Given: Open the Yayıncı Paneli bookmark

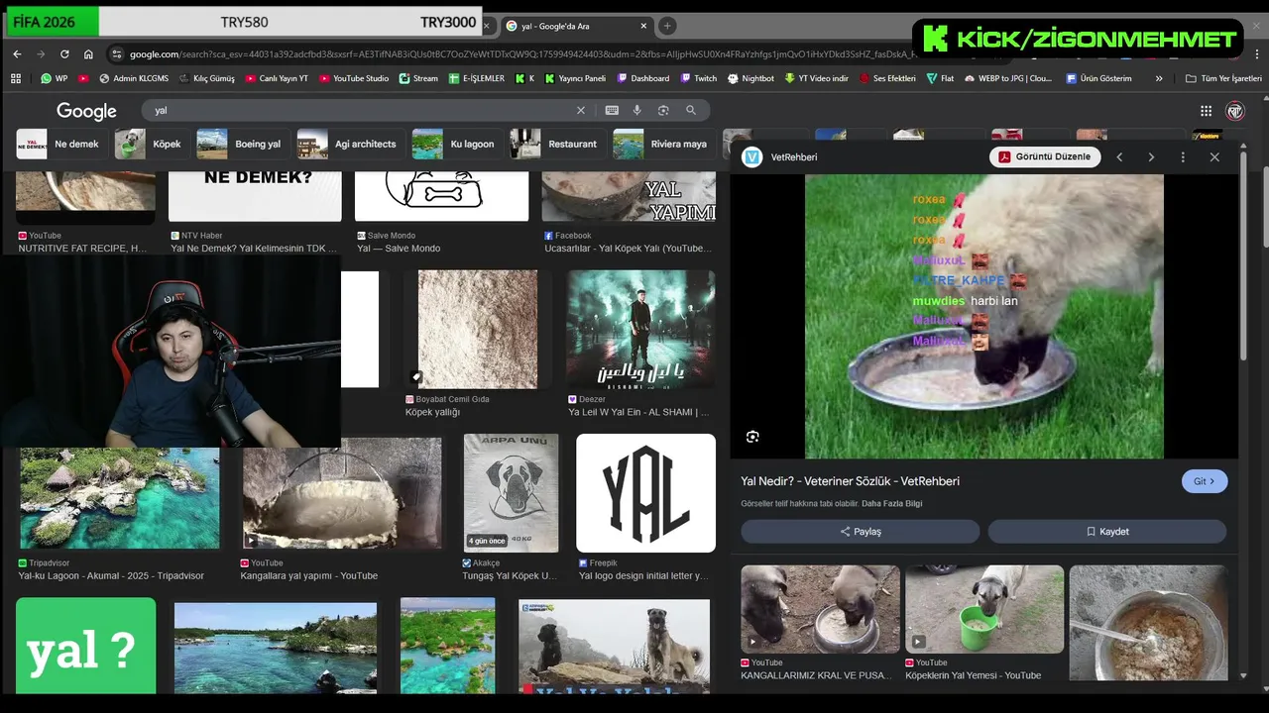Looking at the screenshot, I should pyautogui.click(x=574, y=78).
